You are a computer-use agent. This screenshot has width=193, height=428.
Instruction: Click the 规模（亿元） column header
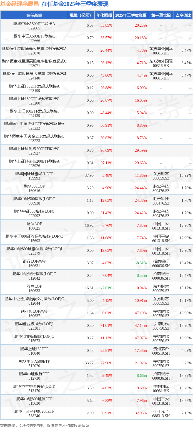(81, 15)
